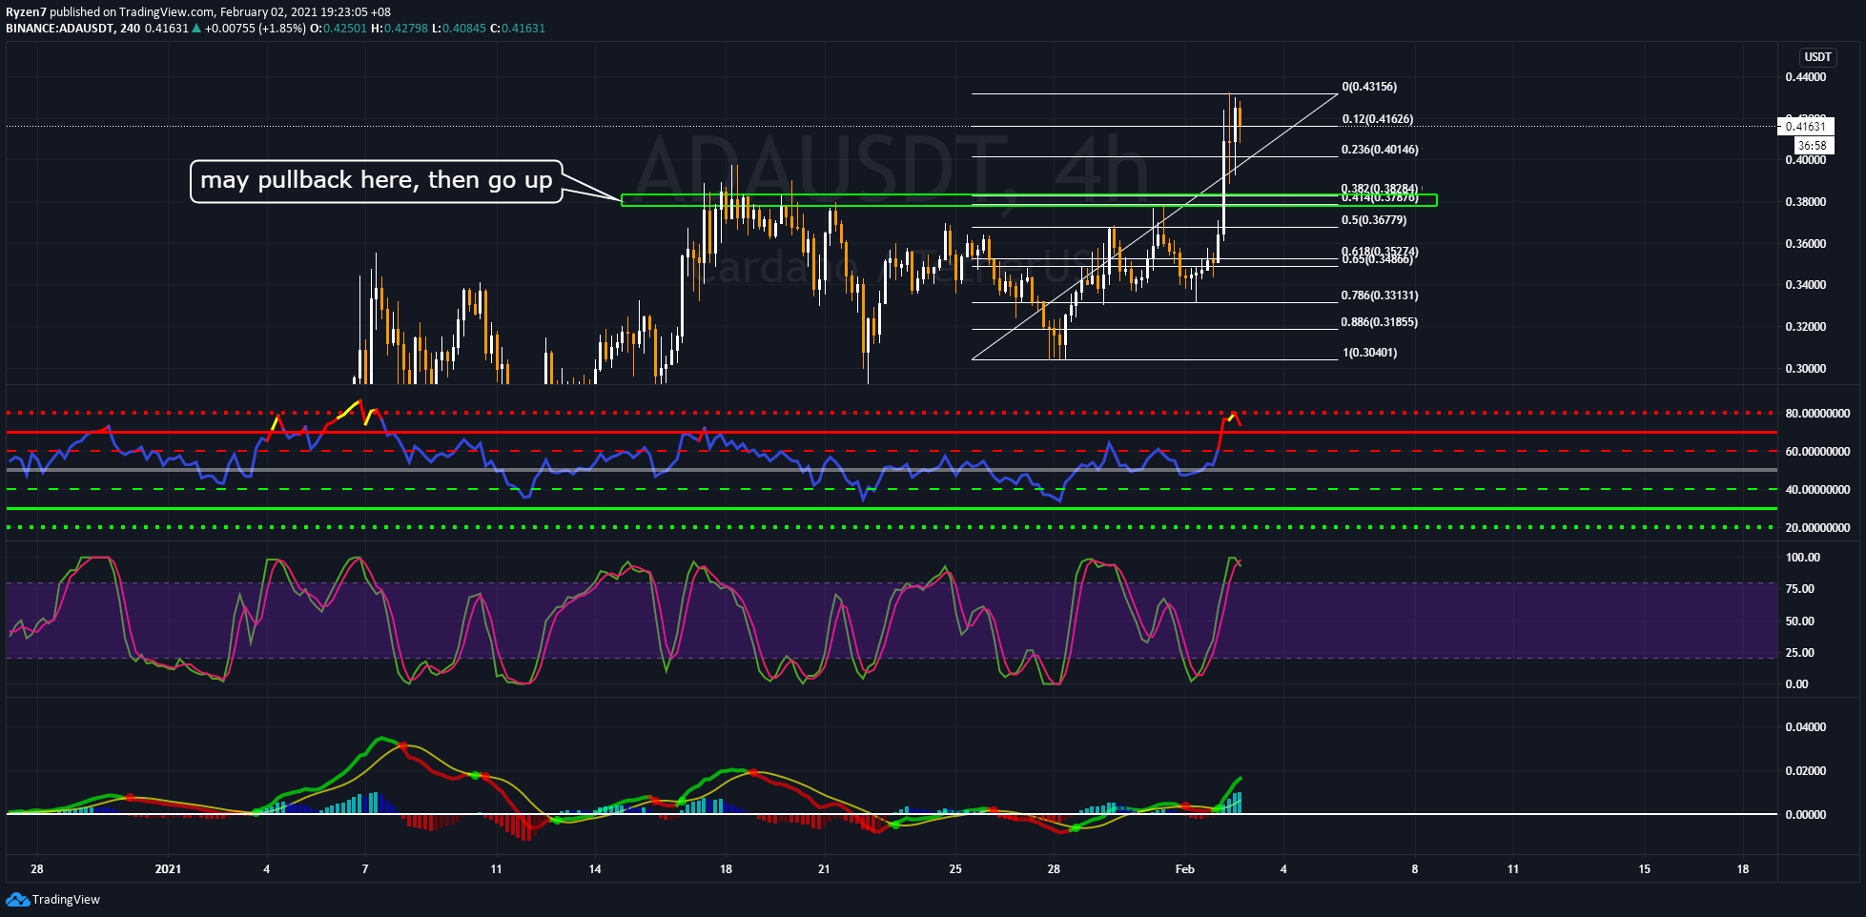Click the MACD 0.04000 axis label
This screenshot has width=1866, height=917.
point(1806,727)
